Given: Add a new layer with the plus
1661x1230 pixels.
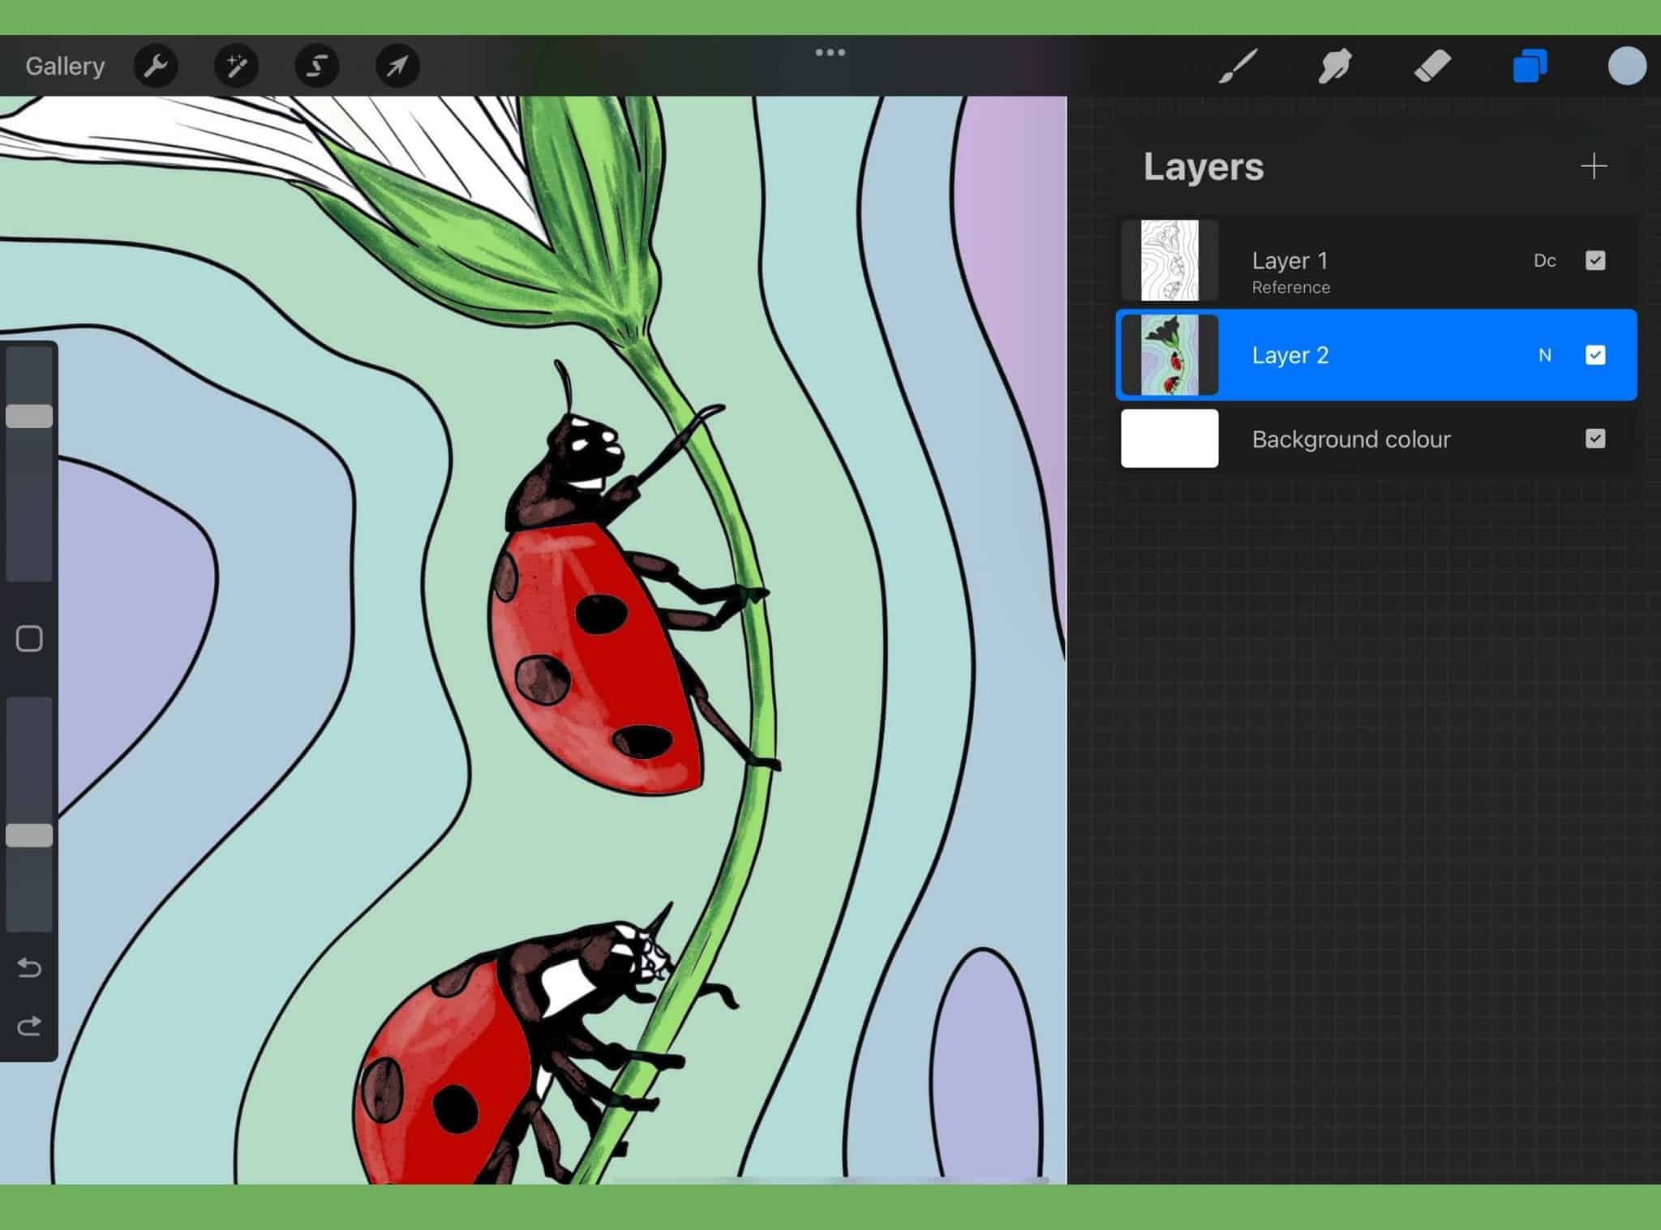Looking at the screenshot, I should pyautogui.click(x=1593, y=167).
